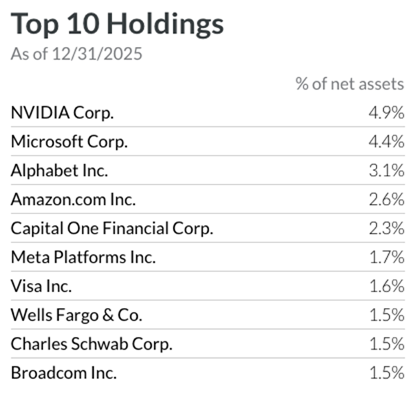Click the Broadcom Inc. holding name

click(x=63, y=374)
